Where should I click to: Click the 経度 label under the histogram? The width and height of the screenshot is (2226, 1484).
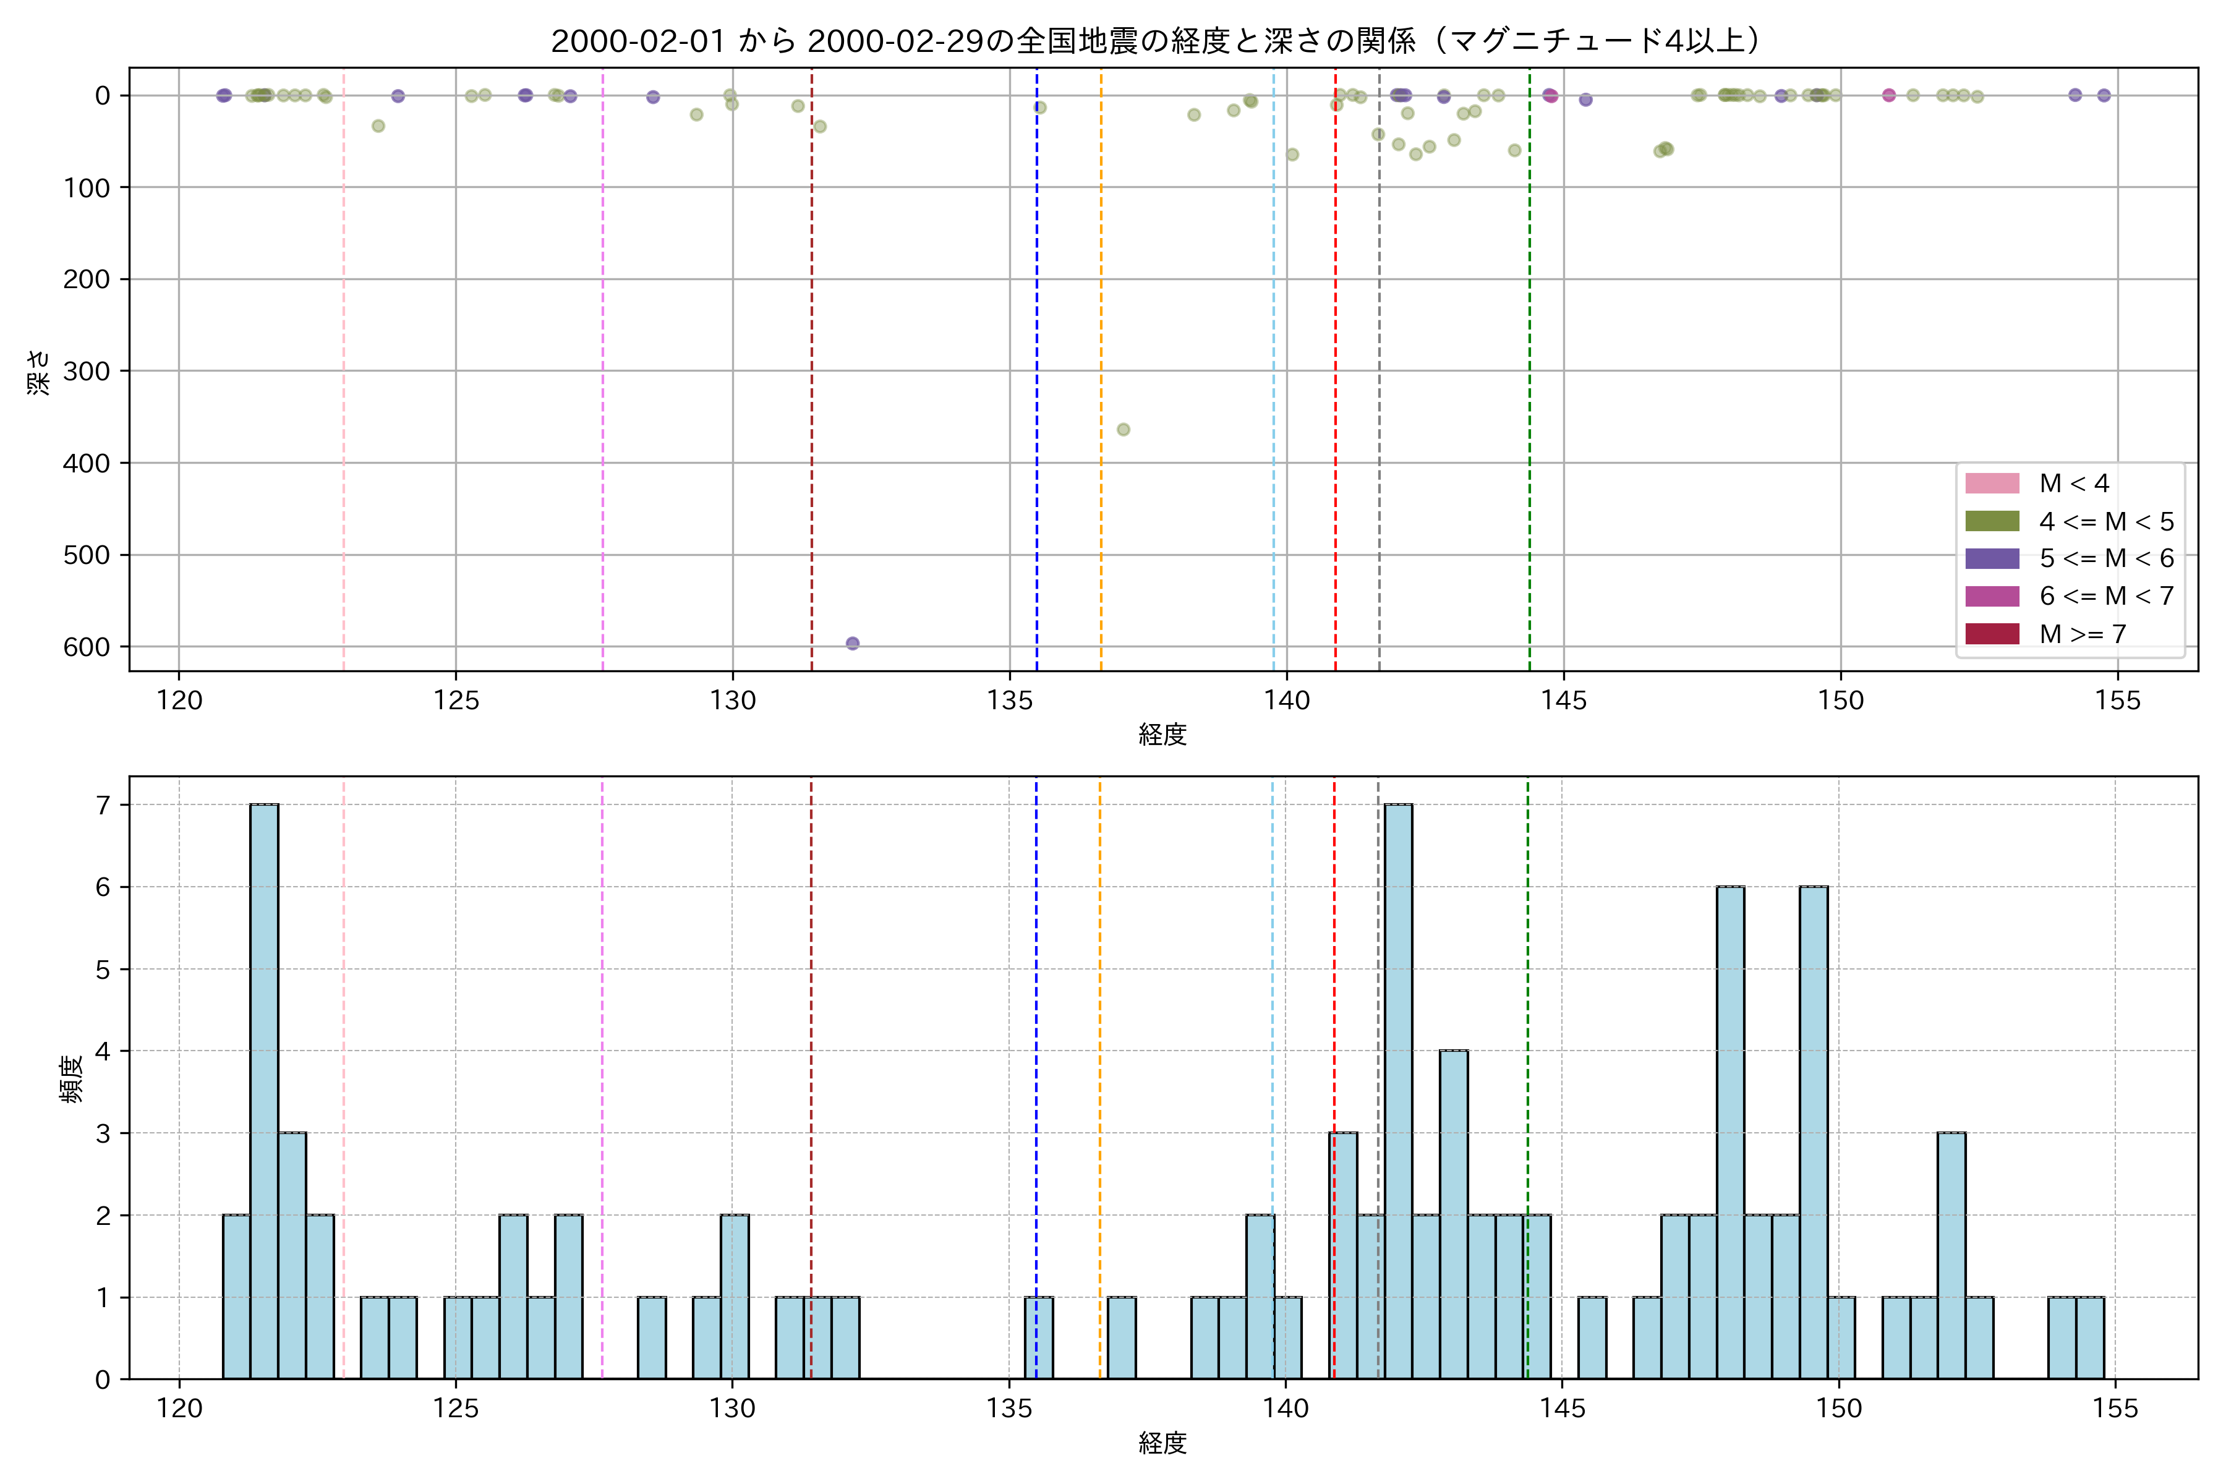point(1162,1443)
